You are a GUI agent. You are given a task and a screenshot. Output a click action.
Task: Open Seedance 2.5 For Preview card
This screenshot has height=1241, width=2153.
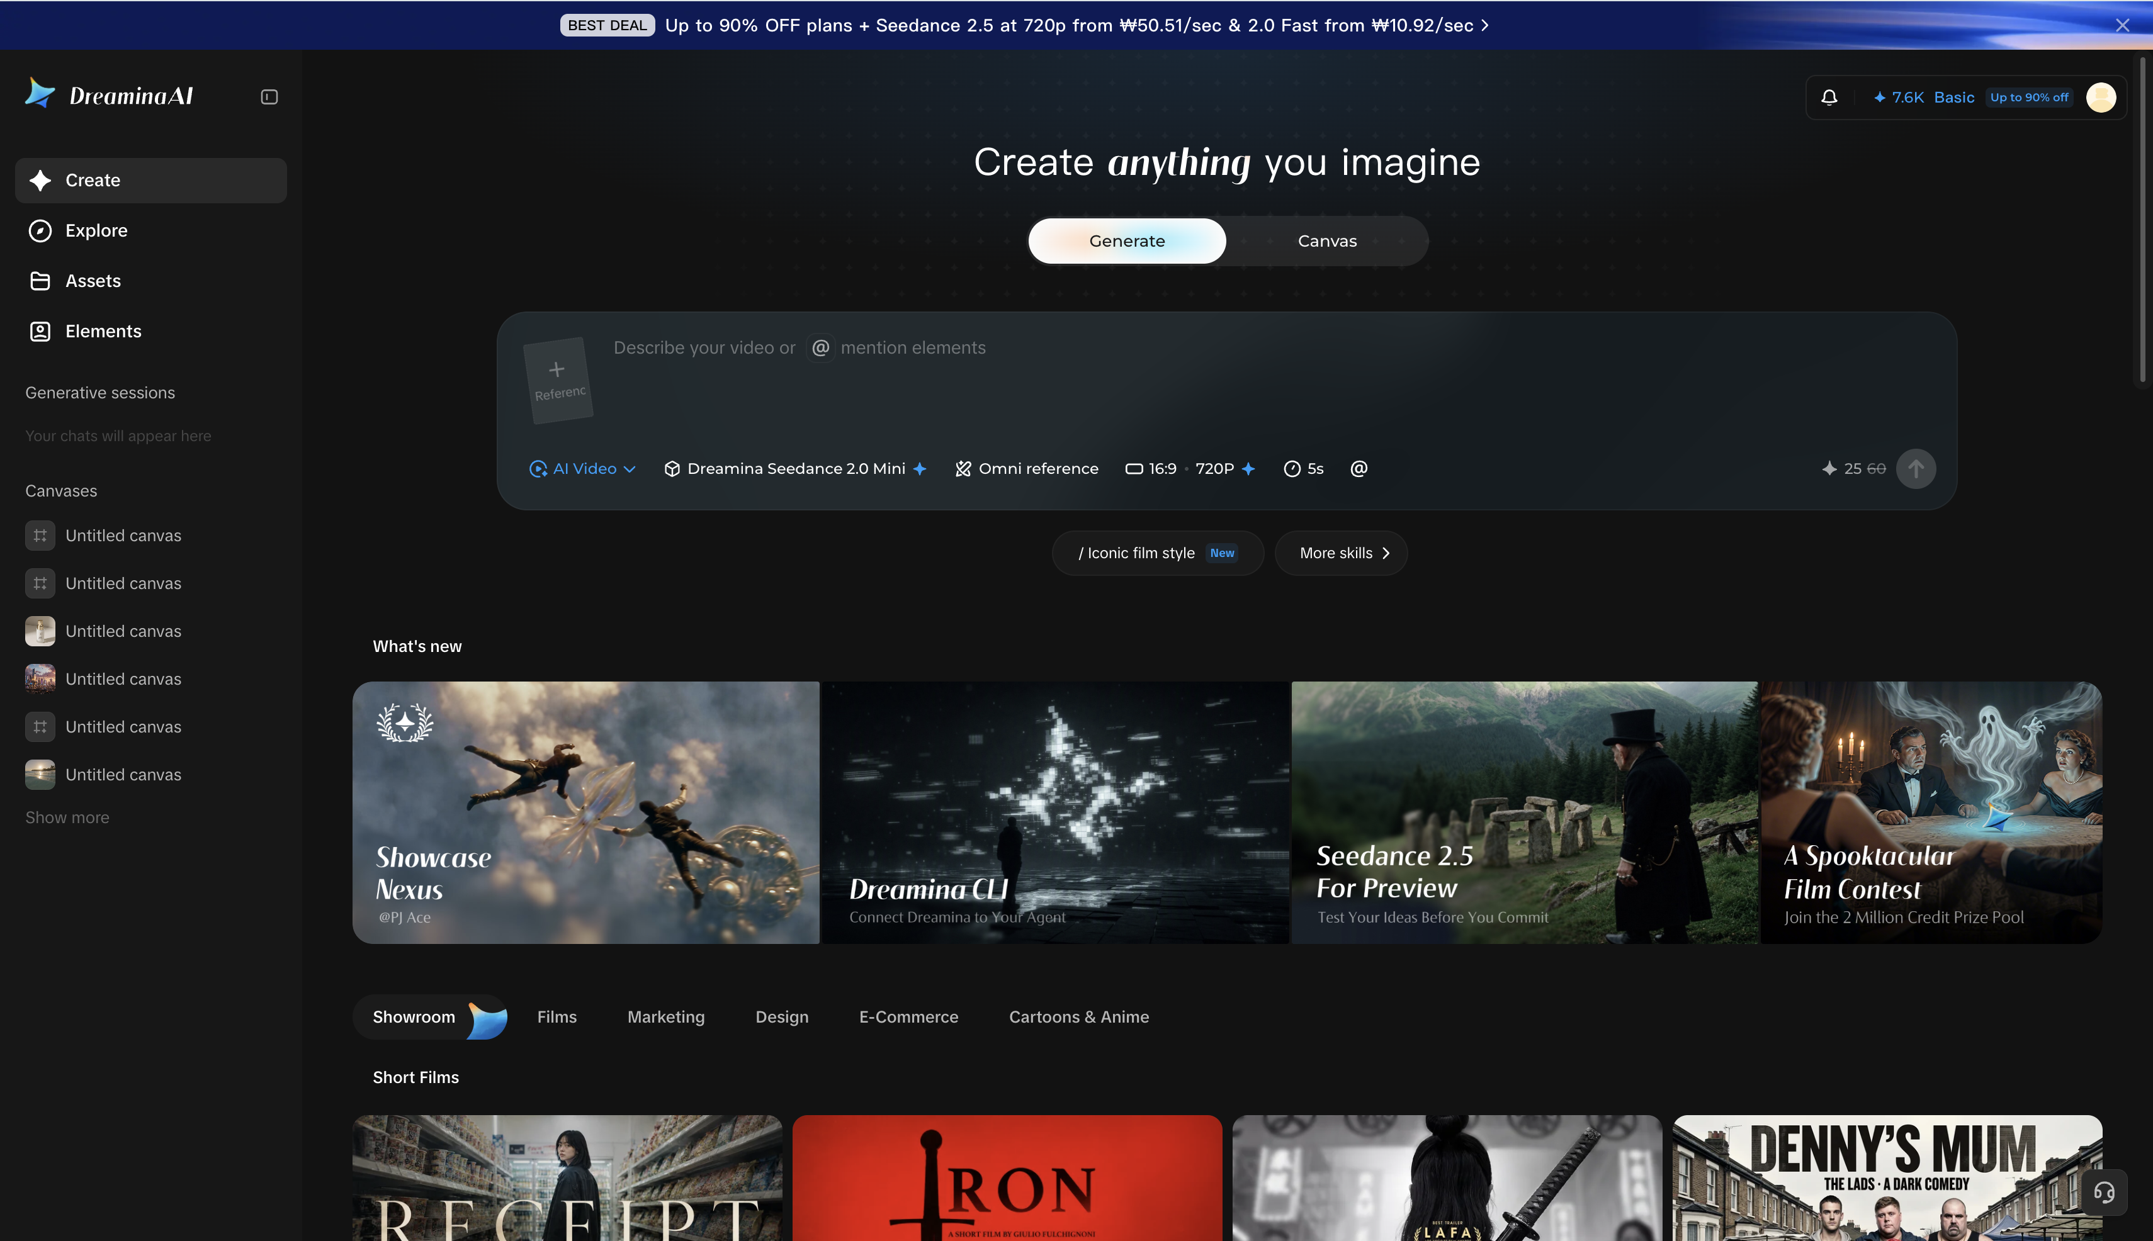tap(1525, 812)
